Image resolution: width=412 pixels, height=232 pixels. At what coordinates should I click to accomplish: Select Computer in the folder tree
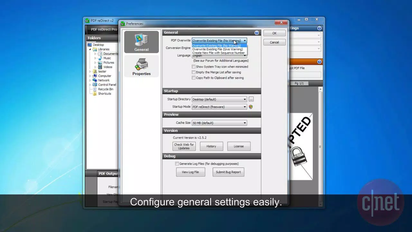(105, 76)
